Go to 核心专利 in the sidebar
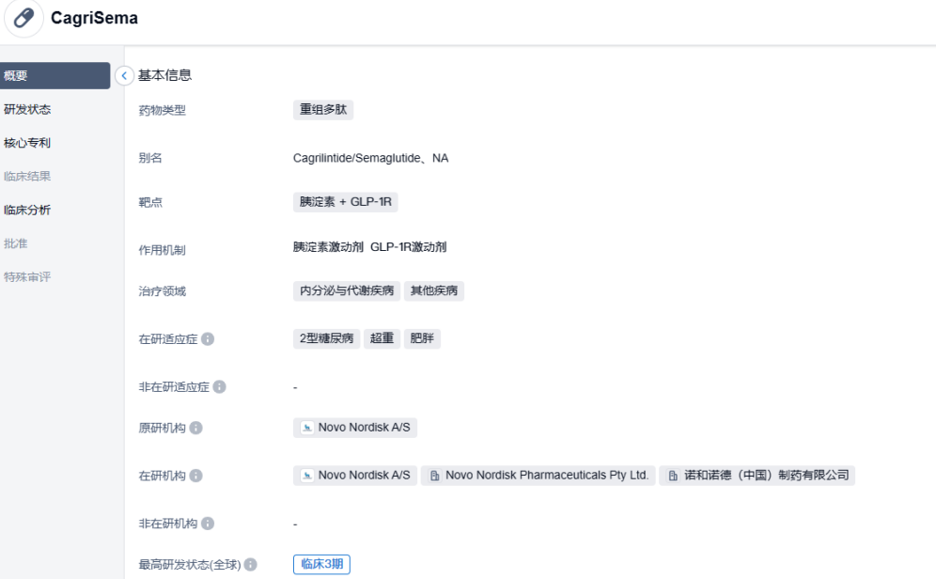Screen dimensions: 936x579 tap(27, 143)
